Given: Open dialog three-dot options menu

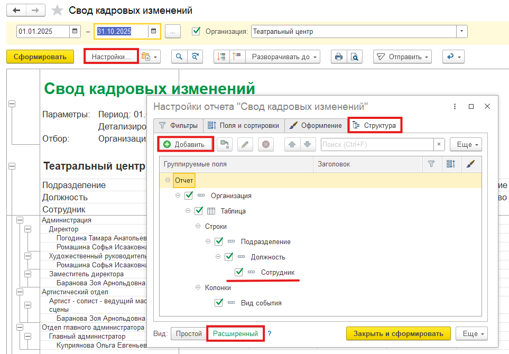Looking at the screenshot, I should point(455,106).
